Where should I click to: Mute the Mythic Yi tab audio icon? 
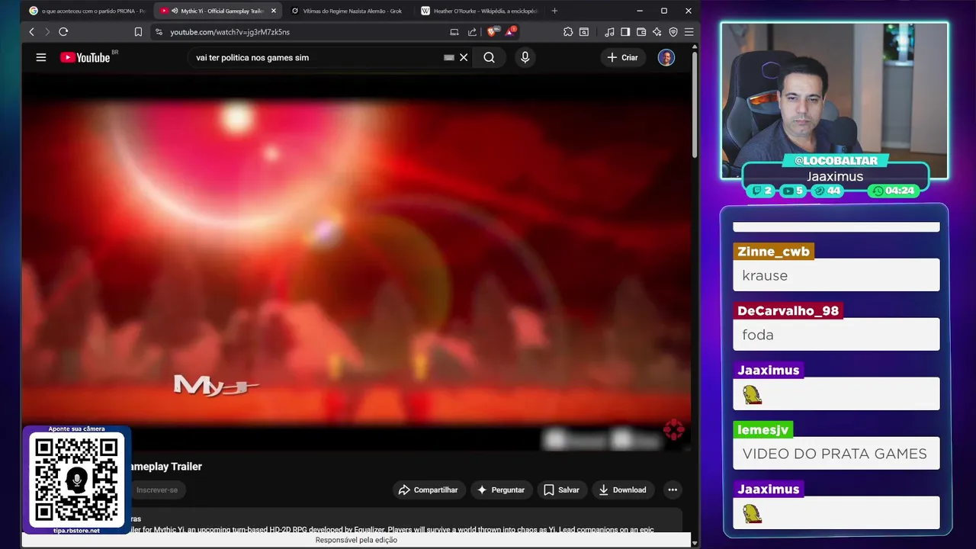175,11
